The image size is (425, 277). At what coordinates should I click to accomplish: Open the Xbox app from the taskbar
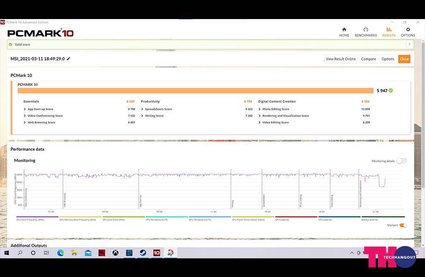[115, 253]
